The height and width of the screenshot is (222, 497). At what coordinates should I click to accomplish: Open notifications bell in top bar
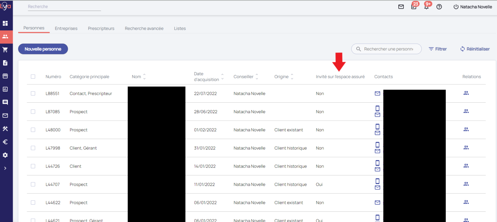click(x=426, y=7)
